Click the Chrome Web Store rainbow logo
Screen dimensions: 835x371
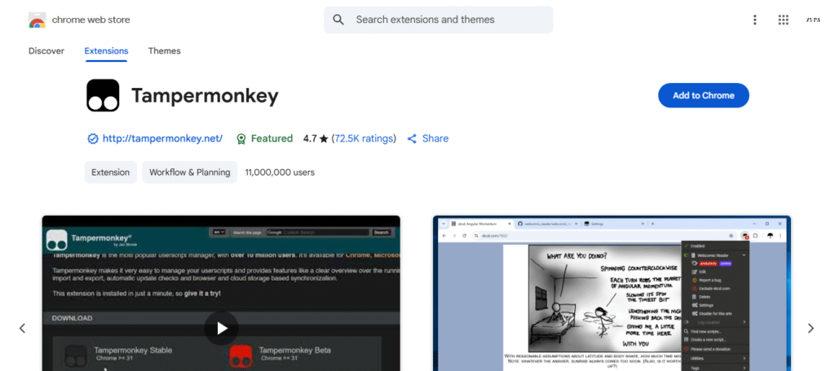point(38,20)
